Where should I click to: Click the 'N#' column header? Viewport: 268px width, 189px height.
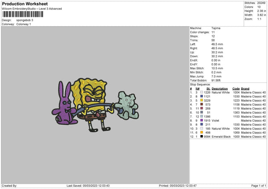[197, 89]
